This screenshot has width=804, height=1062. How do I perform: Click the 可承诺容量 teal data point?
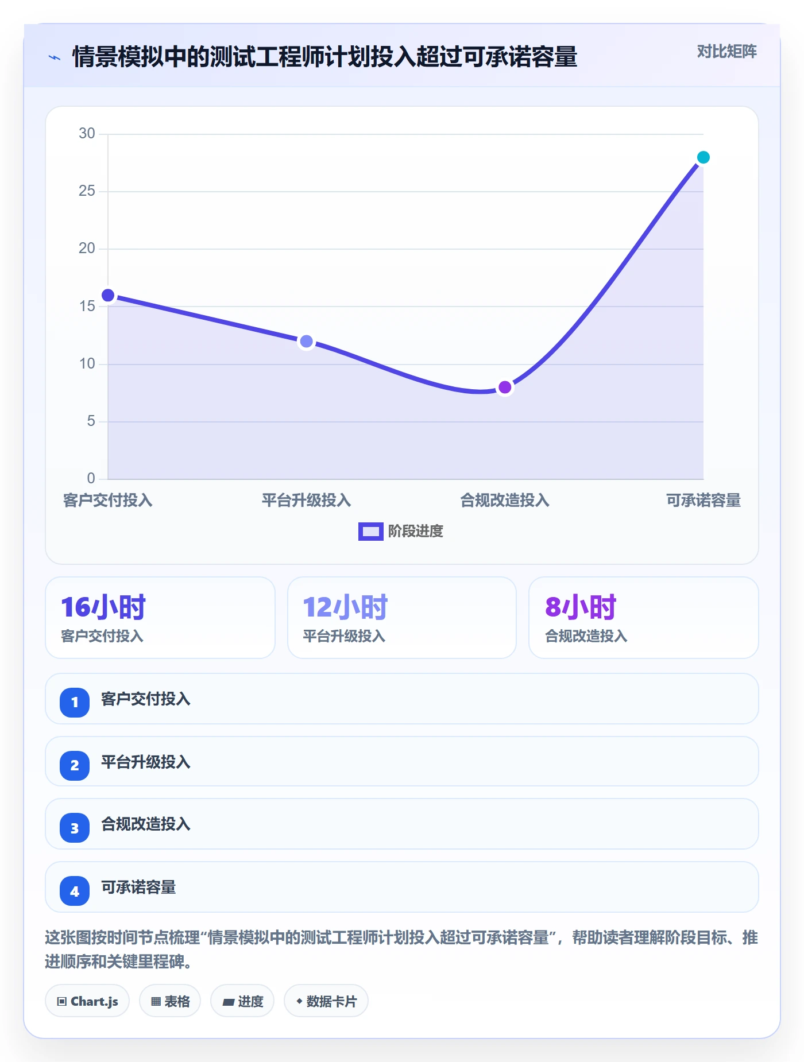tap(703, 157)
